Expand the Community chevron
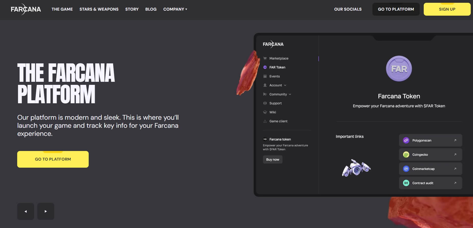This screenshot has height=228, width=473. point(290,94)
